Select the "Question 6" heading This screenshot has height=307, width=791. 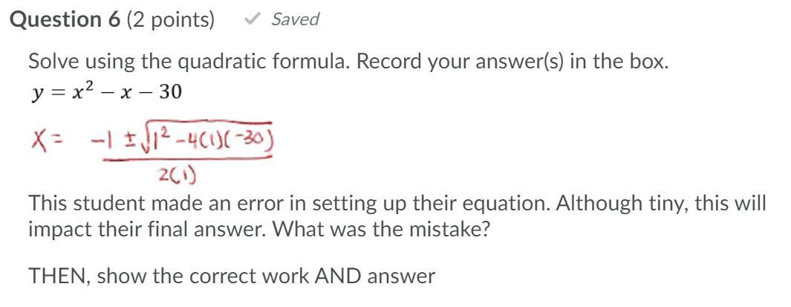click(65, 19)
